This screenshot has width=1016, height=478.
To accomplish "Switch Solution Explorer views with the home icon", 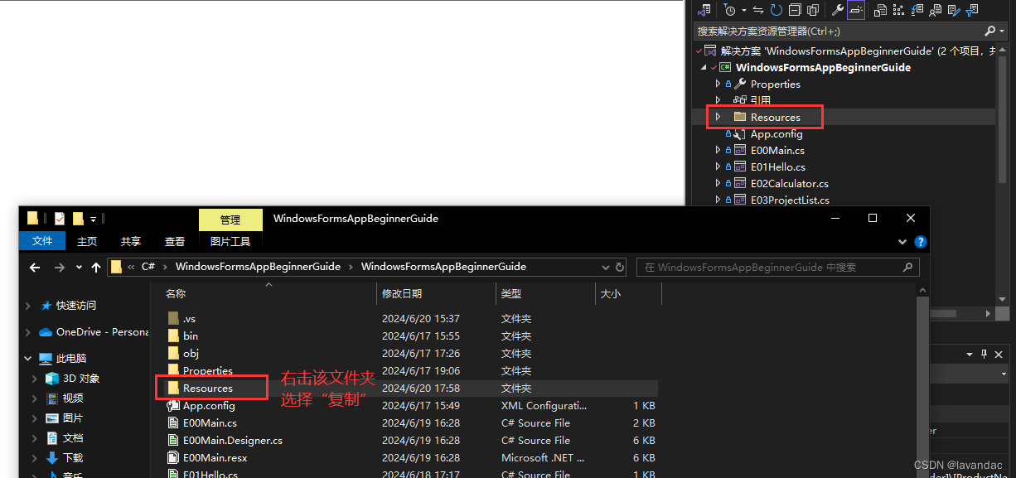I will [x=706, y=9].
